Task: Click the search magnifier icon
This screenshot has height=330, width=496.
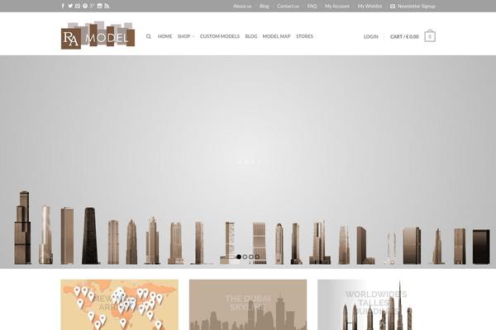Action: click(x=148, y=36)
